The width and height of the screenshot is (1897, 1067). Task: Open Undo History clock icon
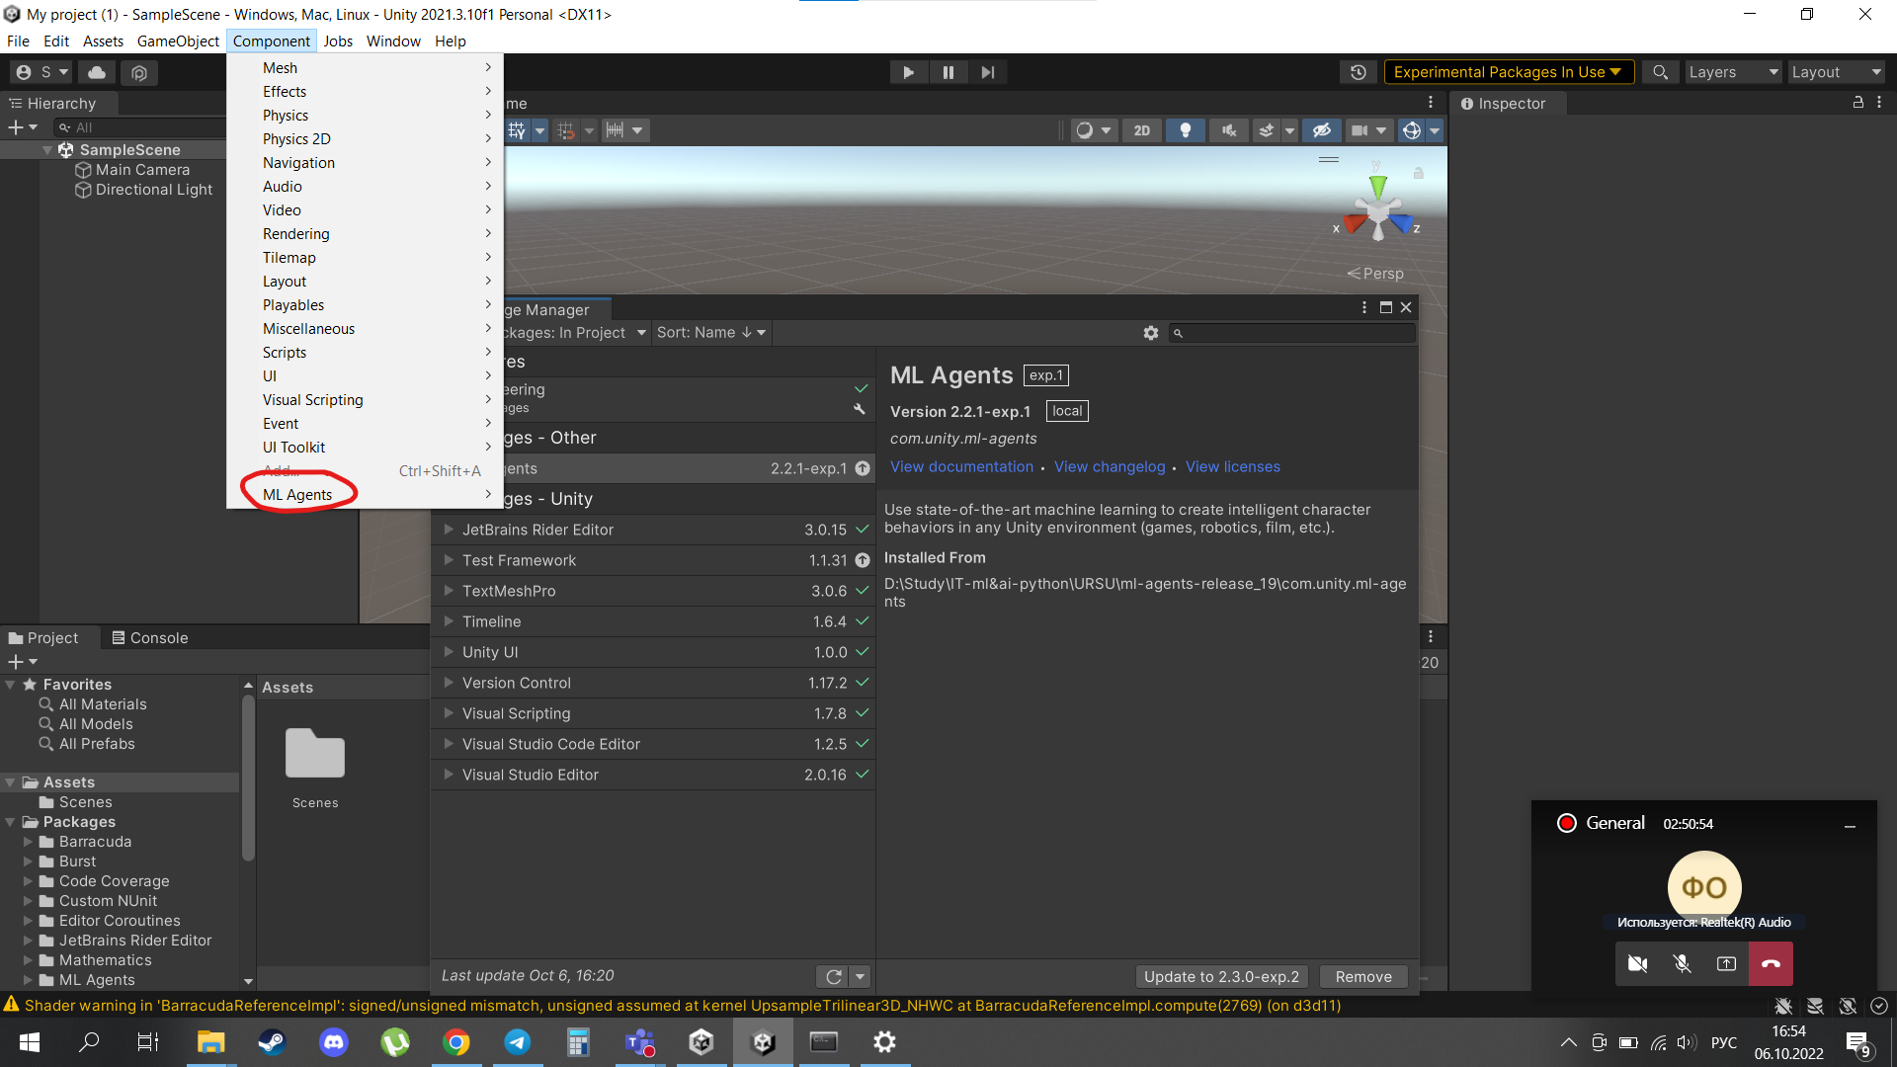coord(1359,72)
